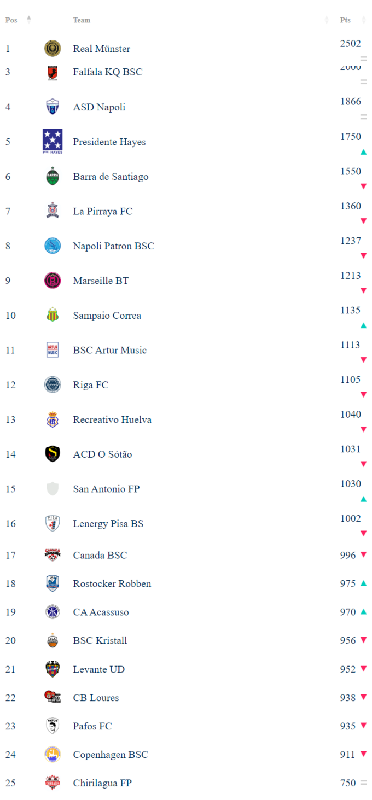Click the BSC Artur Music logo
Viewport: 372px width, 800px height.
click(x=53, y=350)
